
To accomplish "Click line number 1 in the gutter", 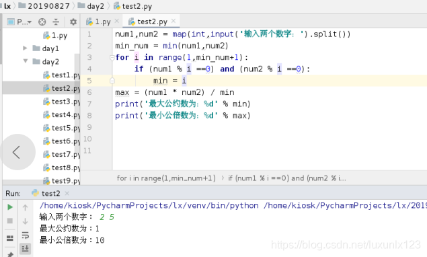I will coord(89,34).
